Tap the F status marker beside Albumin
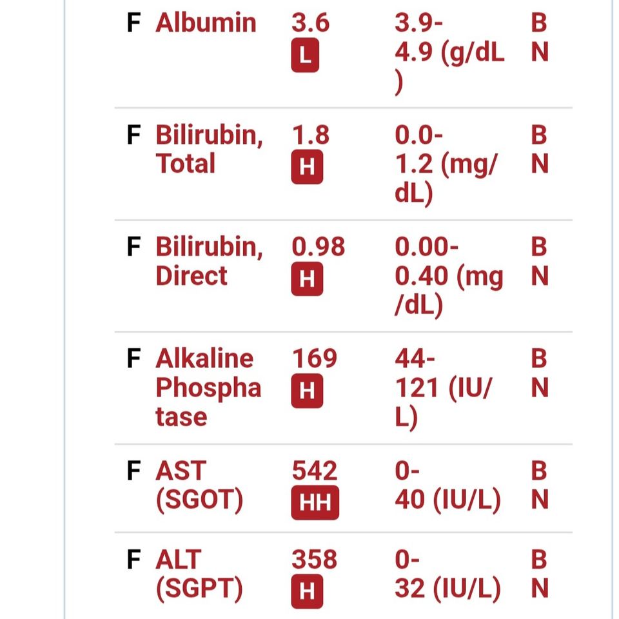 (133, 23)
